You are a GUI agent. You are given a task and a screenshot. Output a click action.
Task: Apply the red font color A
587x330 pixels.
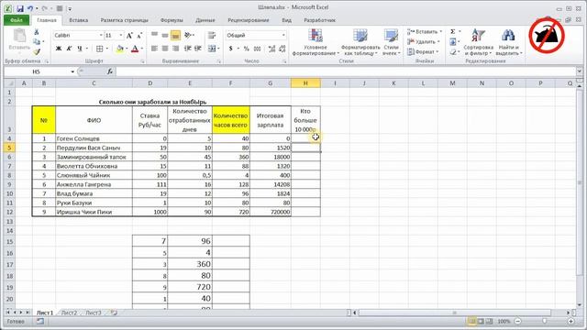point(135,49)
